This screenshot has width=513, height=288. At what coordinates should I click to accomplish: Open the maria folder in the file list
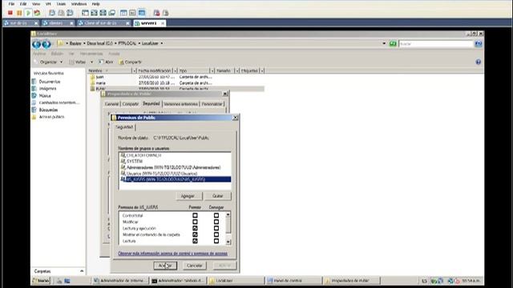101,83
